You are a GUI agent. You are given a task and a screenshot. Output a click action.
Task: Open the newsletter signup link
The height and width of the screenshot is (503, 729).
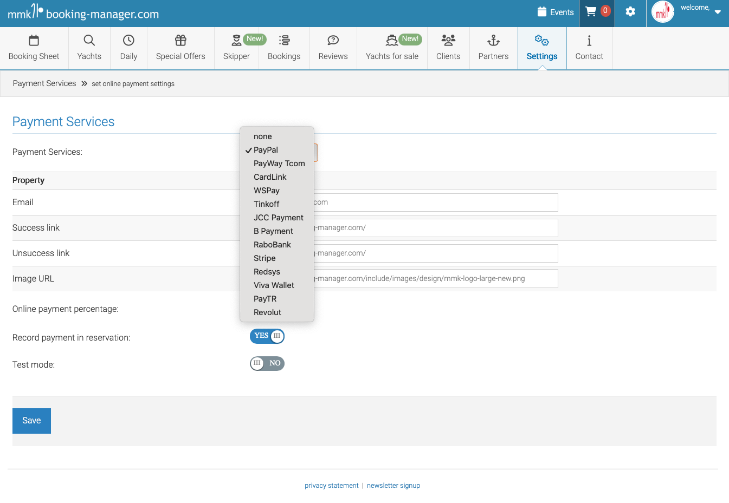393,486
